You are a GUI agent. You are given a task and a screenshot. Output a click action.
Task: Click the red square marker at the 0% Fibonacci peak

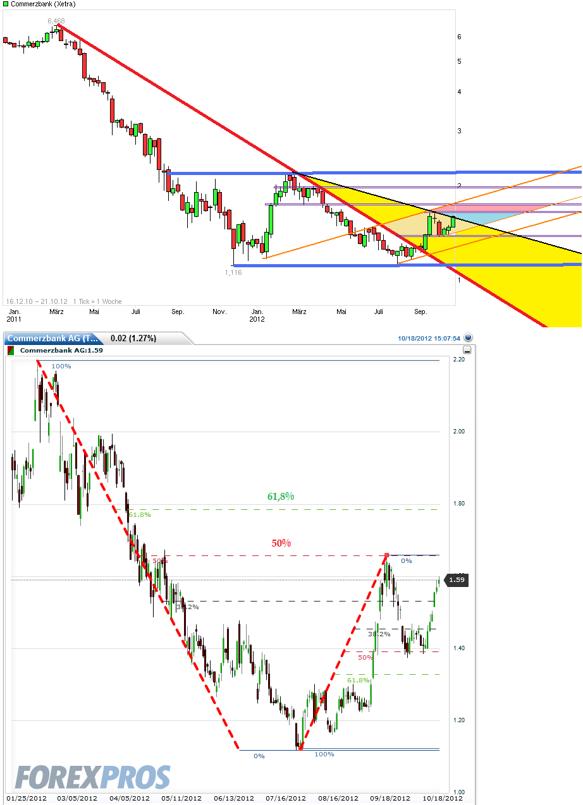coord(387,556)
